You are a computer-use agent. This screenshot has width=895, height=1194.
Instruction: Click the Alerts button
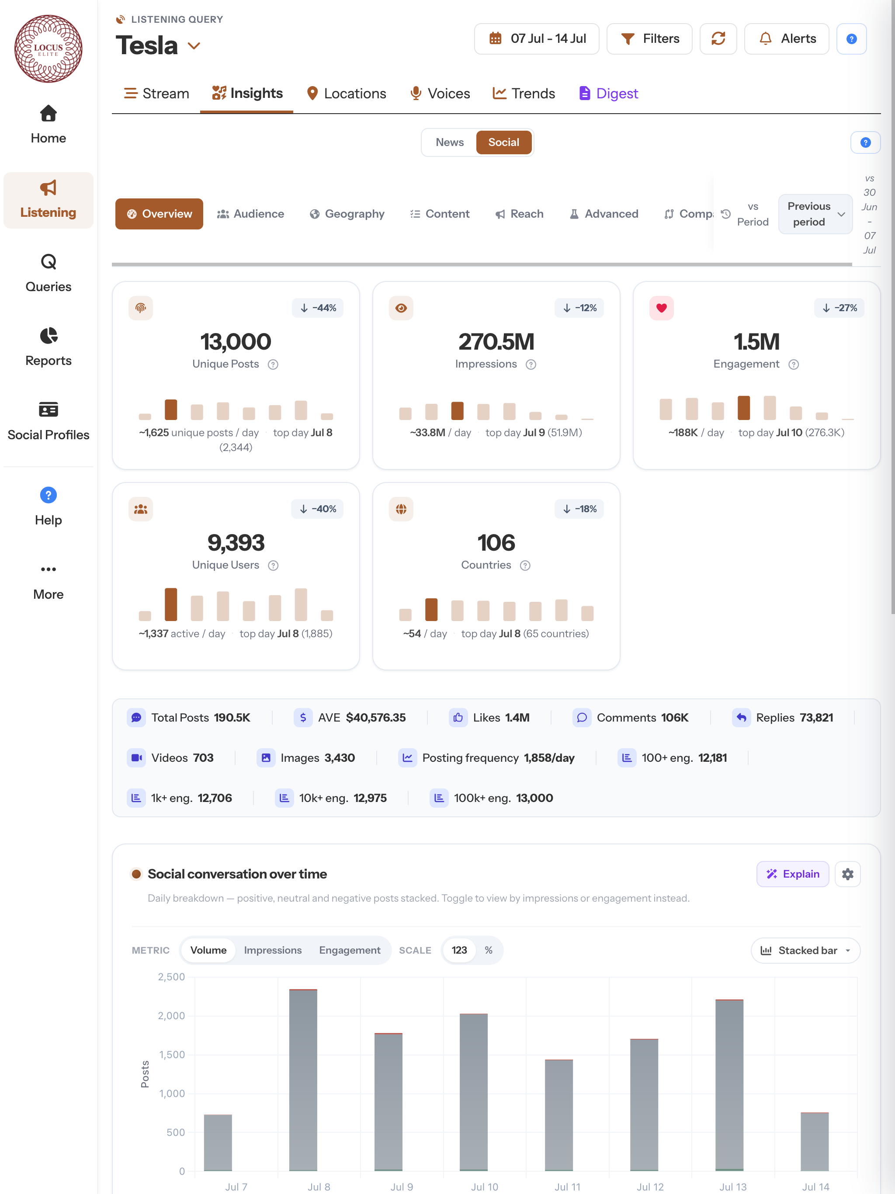click(787, 39)
